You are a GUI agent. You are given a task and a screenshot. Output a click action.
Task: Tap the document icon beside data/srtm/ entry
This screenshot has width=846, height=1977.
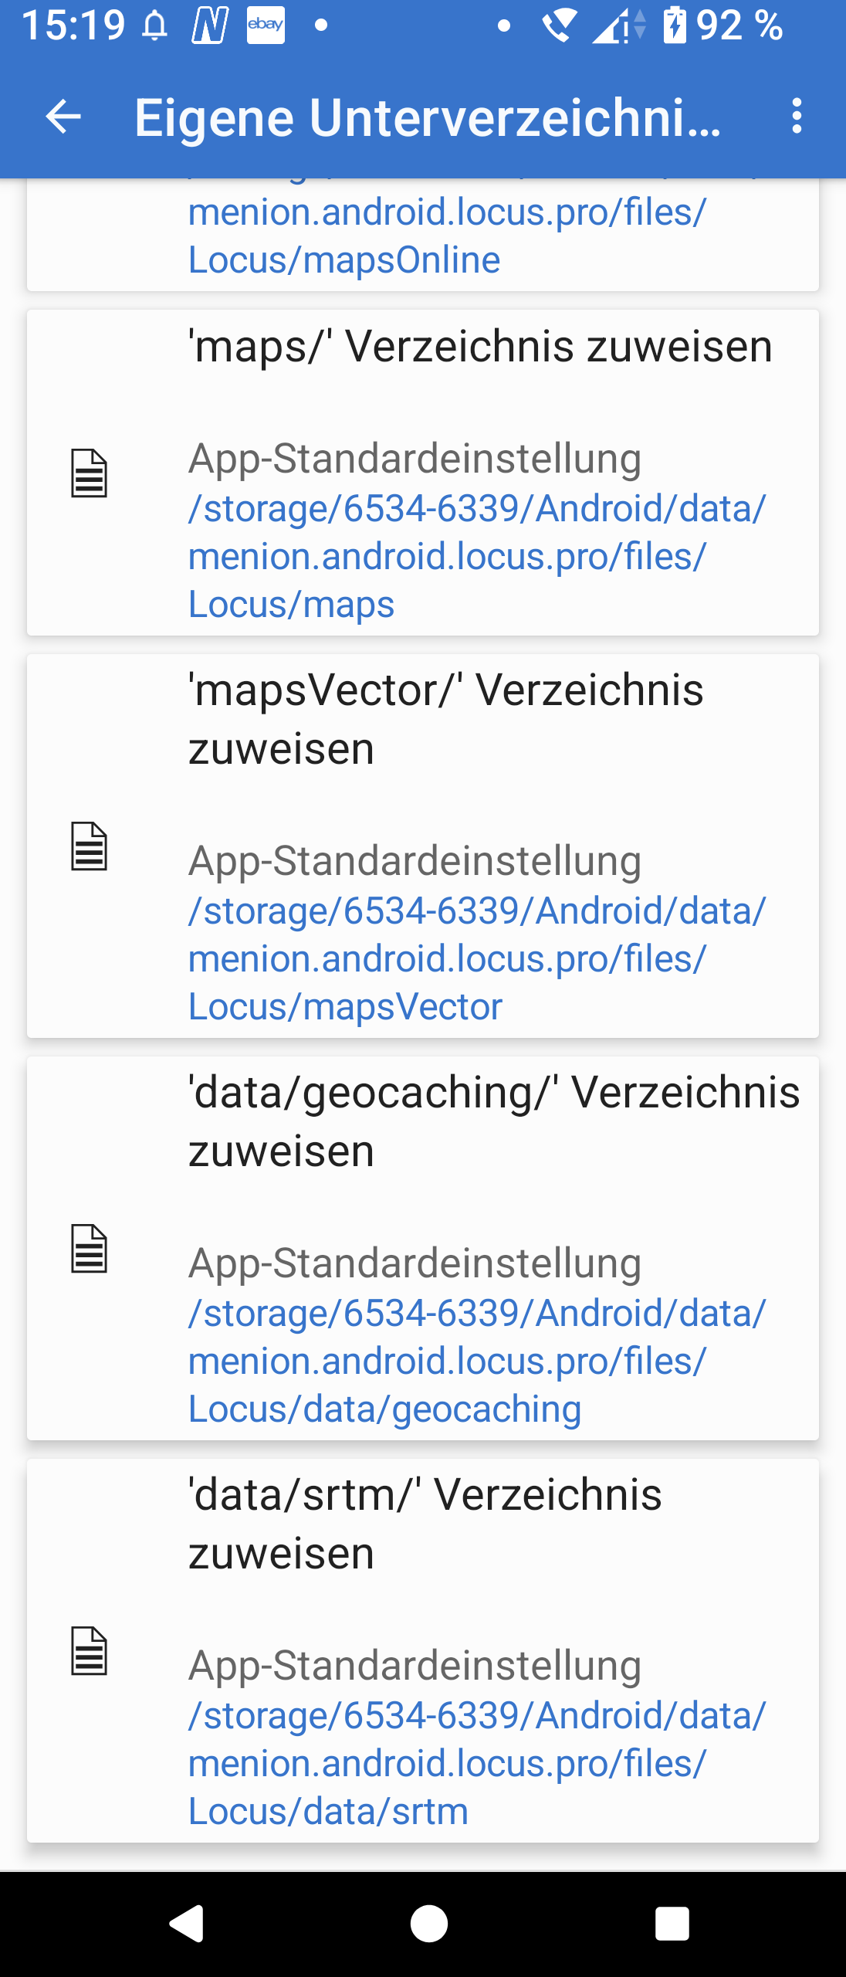[x=89, y=1651]
